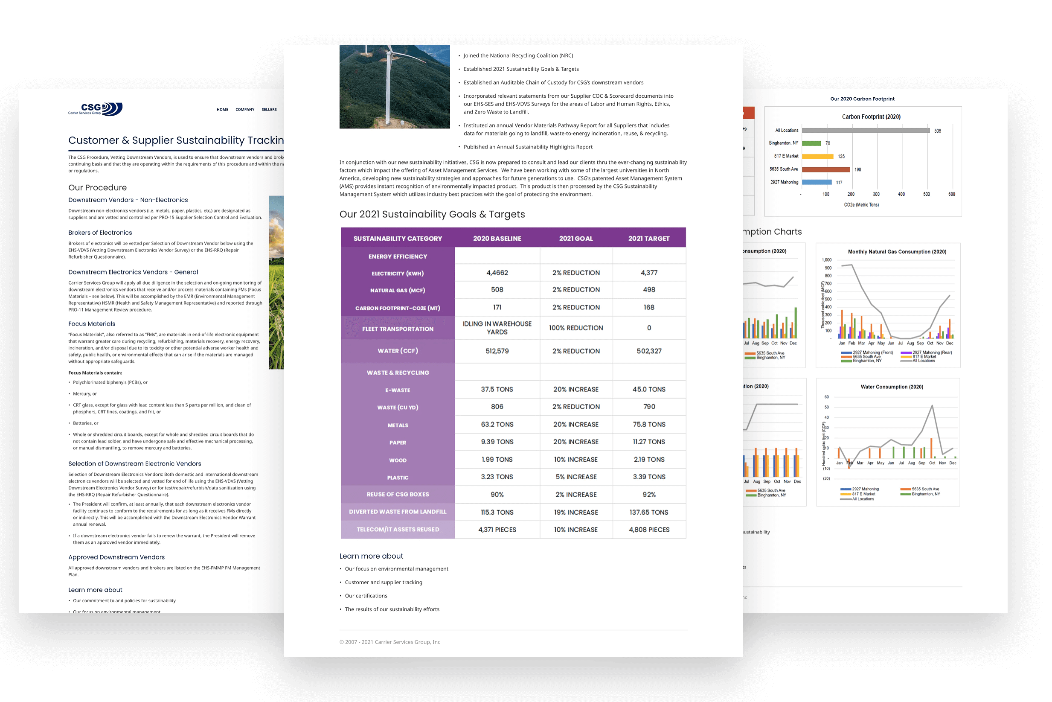The width and height of the screenshot is (1052, 702).
Task: Select the DIVERTED WASTE FROM LANDFILL row label
Action: click(397, 512)
